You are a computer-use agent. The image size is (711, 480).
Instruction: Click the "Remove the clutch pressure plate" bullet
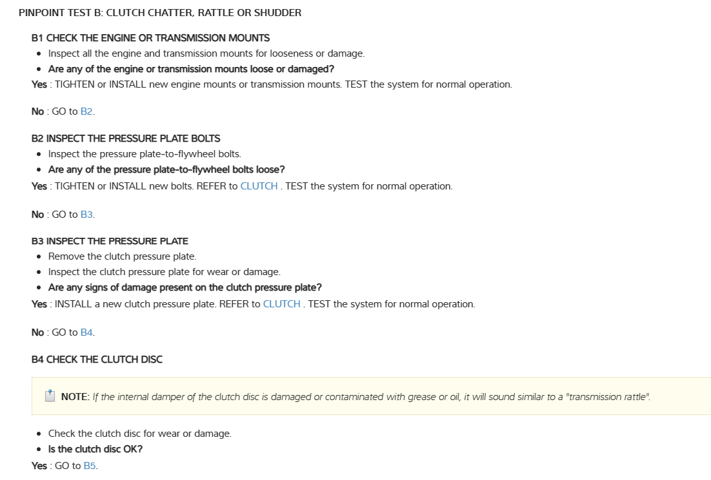(122, 256)
